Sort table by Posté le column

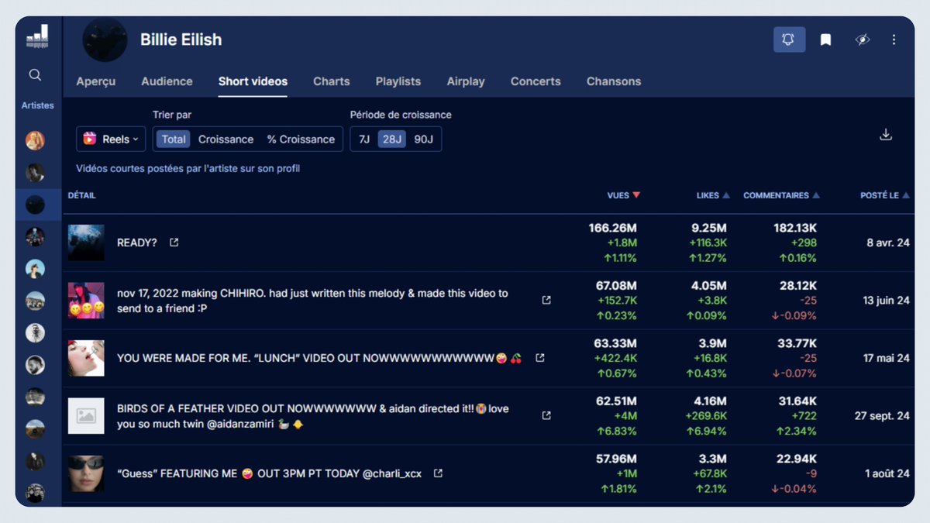point(885,195)
